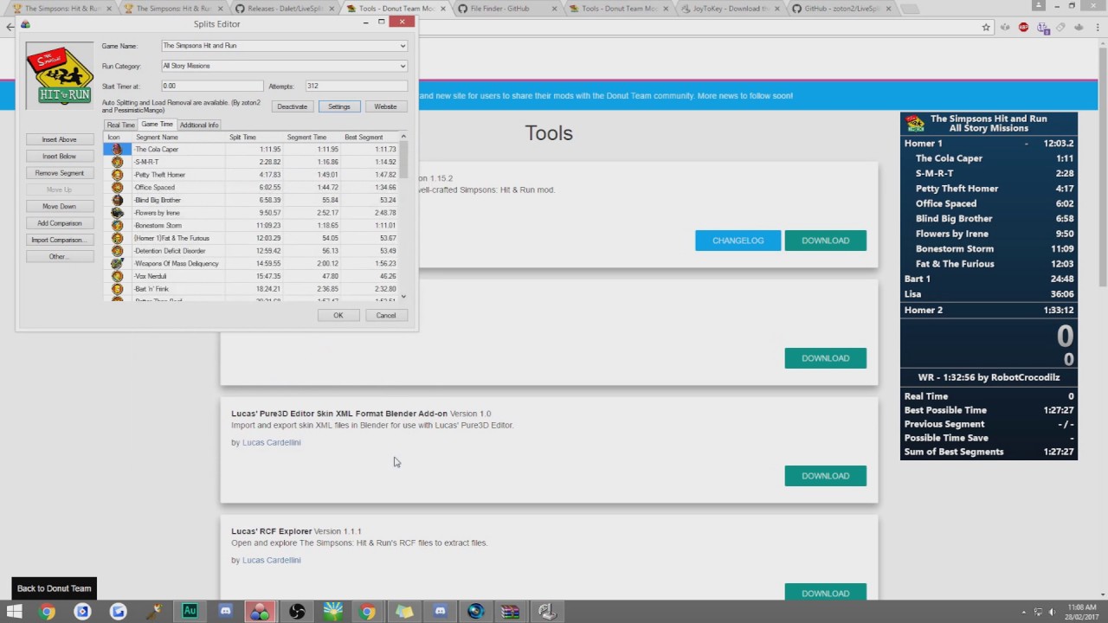The image size is (1108, 623).
Task: Open the AdBlock Plus extension icon
Action: click(x=1024, y=27)
